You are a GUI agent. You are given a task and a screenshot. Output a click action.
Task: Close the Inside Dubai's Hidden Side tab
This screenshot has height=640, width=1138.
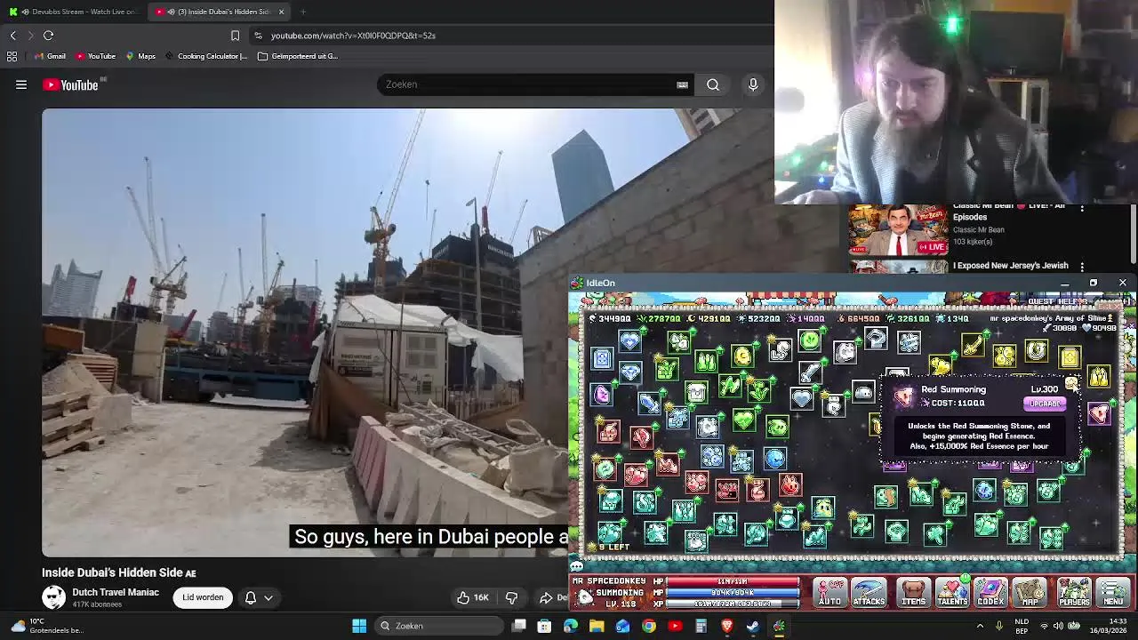(281, 12)
